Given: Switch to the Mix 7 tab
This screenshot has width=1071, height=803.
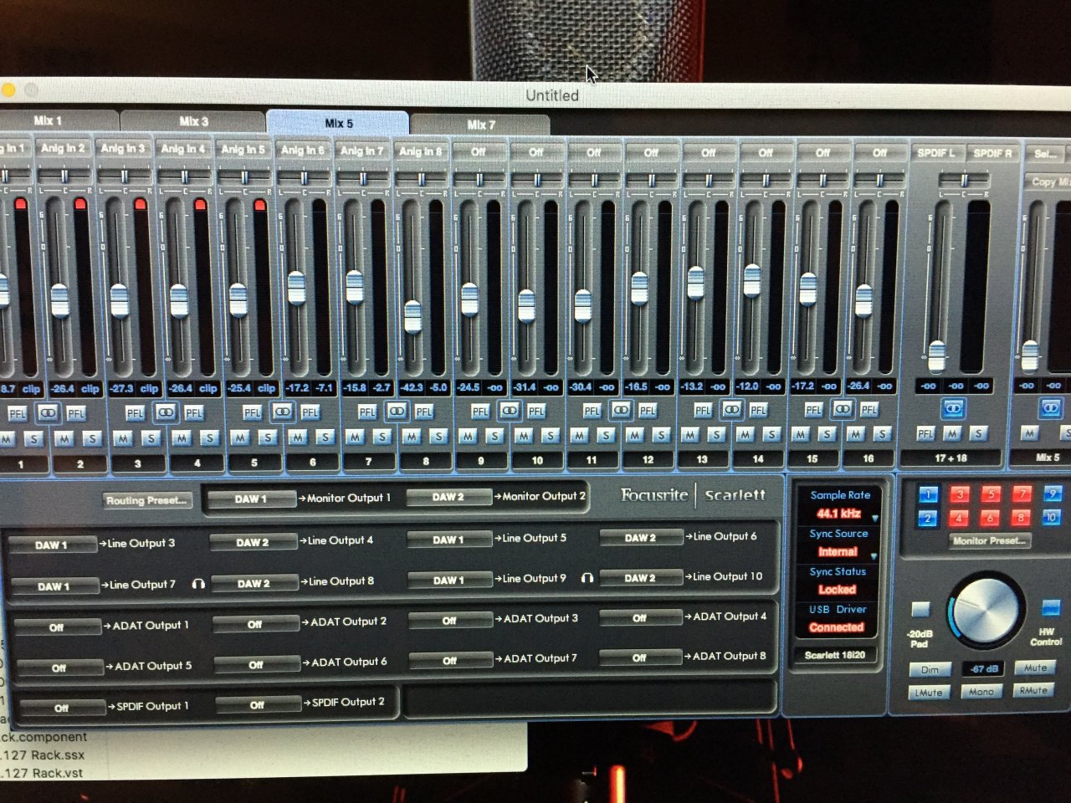Looking at the screenshot, I should click(480, 125).
